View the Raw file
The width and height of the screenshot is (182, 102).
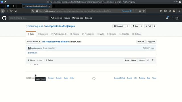coord(127,60)
